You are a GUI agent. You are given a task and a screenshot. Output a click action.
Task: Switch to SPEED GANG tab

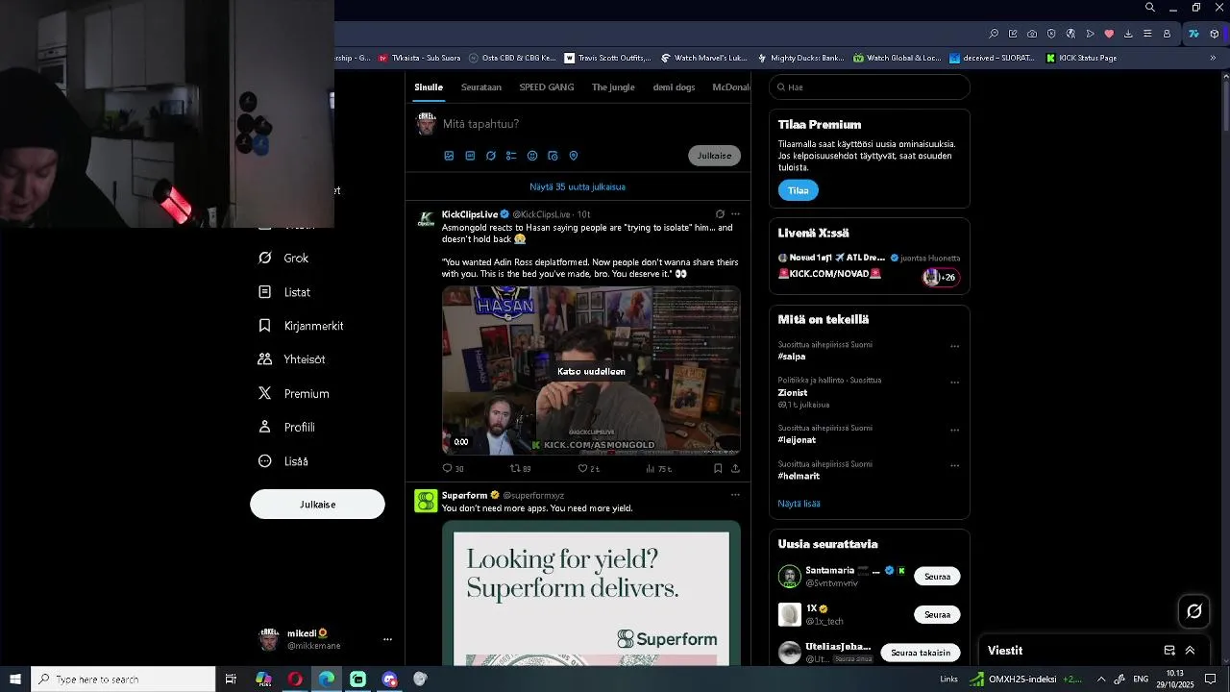547,86
